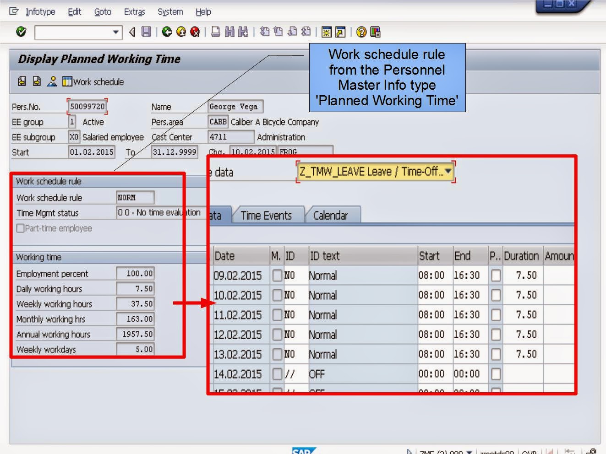The image size is (606, 454).
Task: Open the overview (mountain) icon
Action: [51, 81]
